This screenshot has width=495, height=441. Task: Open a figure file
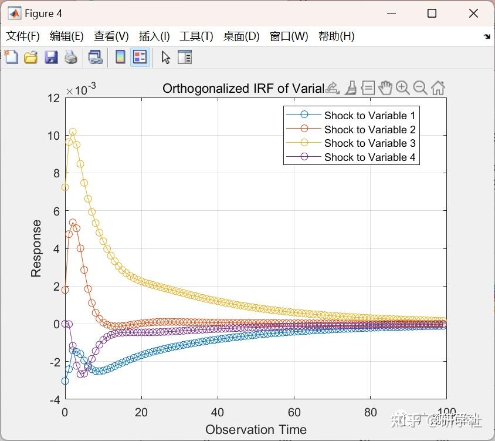[x=30, y=57]
